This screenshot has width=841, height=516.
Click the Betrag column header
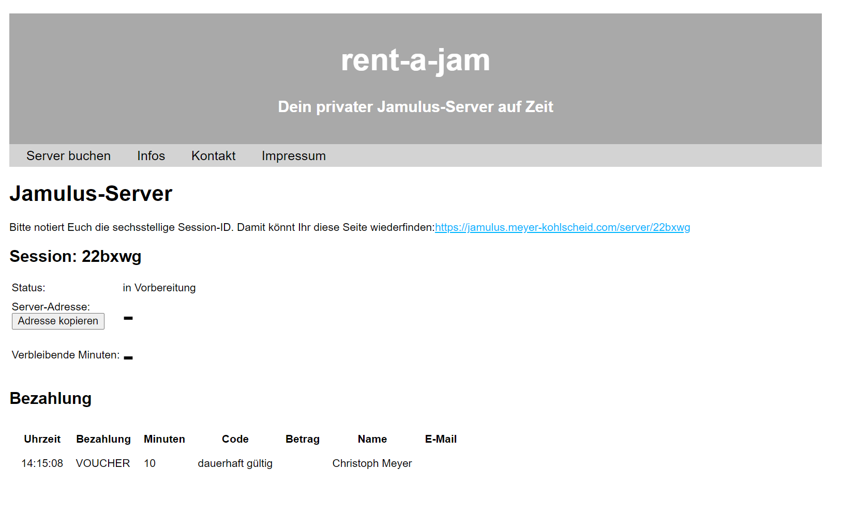(x=302, y=440)
